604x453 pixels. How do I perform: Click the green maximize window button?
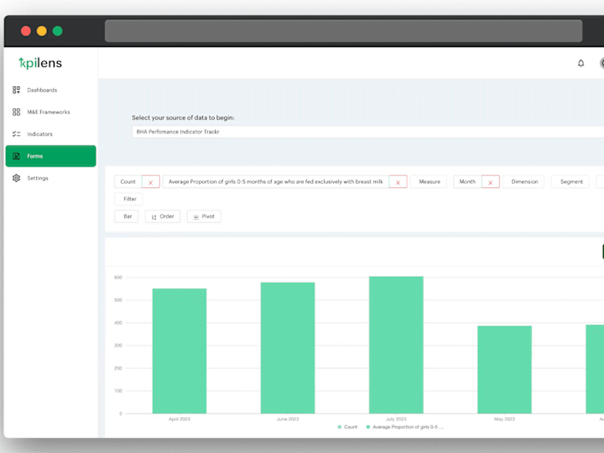pyautogui.click(x=57, y=31)
